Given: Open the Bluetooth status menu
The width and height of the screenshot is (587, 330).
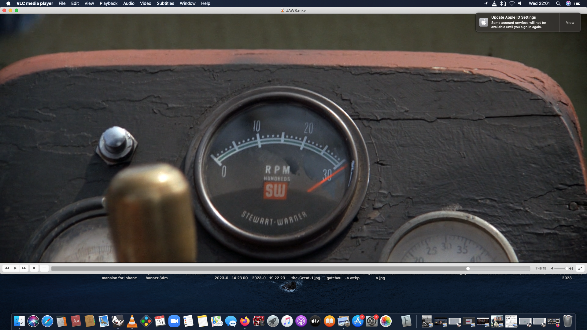Looking at the screenshot, I should pos(503,3).
